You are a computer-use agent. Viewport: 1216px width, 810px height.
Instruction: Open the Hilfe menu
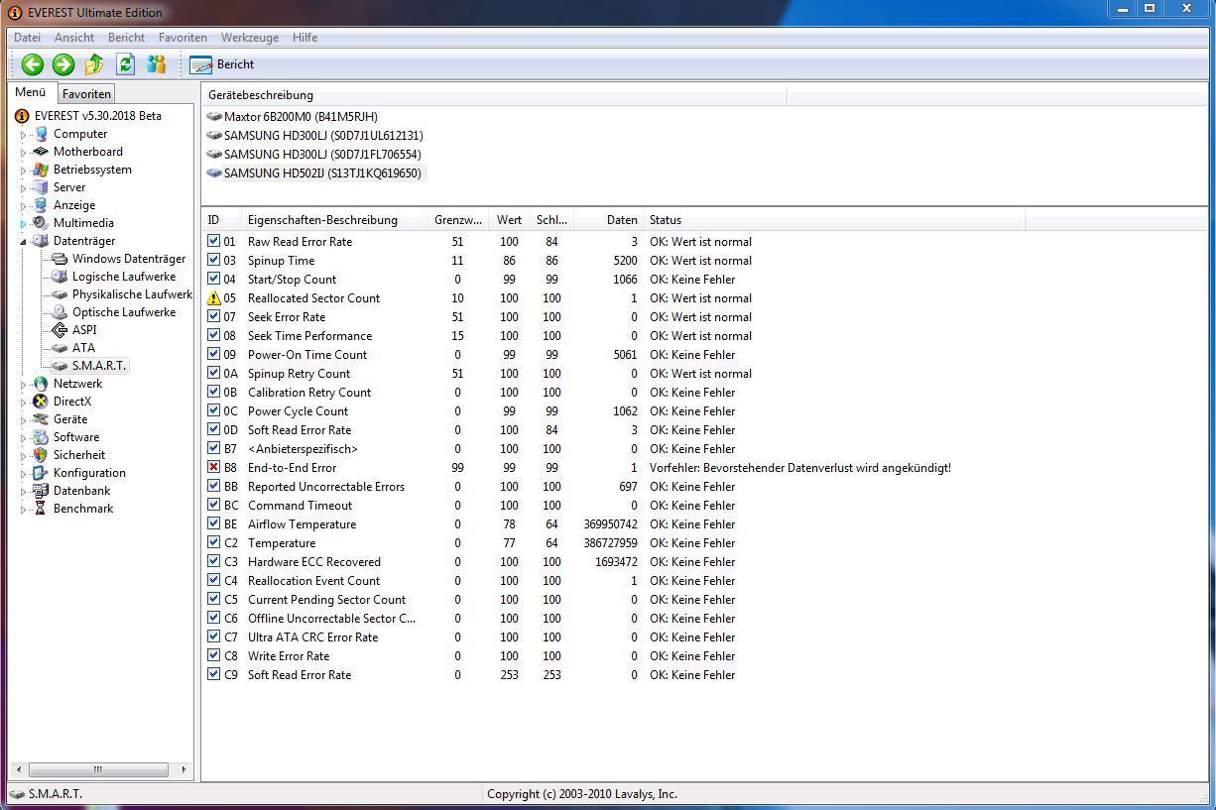point(305,38)
